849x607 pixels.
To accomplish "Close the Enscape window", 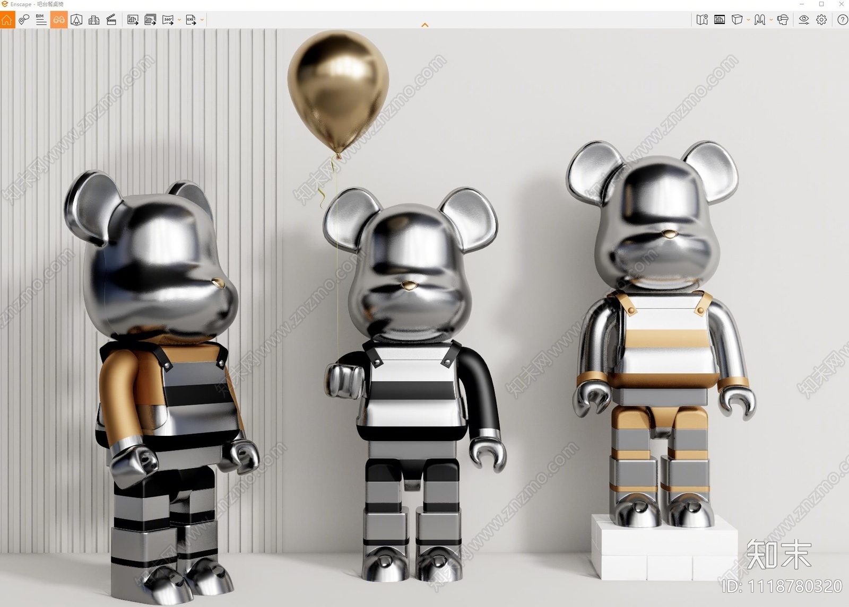I will point(841,4).
